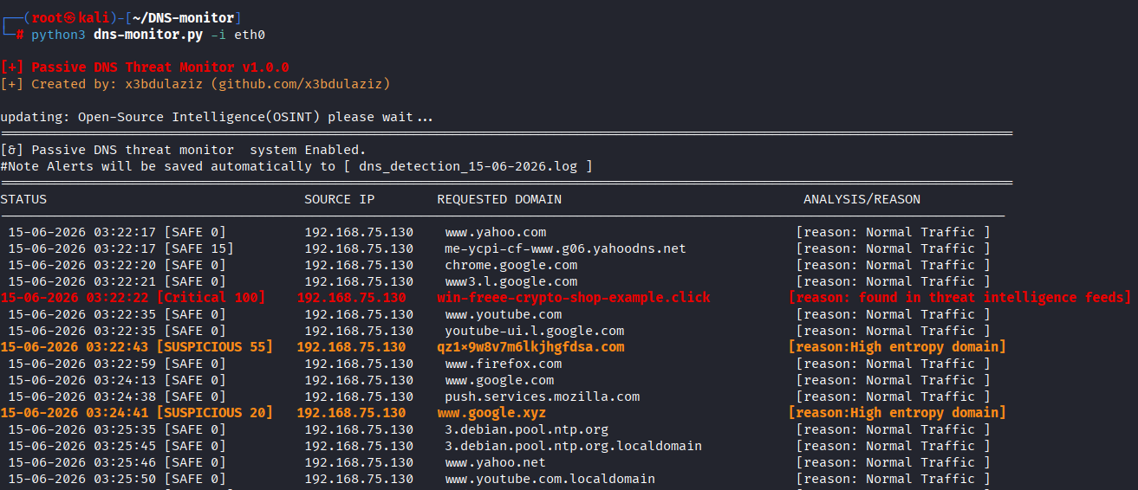Click the qz1x9w8v7m6lkjhgfdsa.com domain
Screen dimensions: 1138x490
(x=530, y=347)
